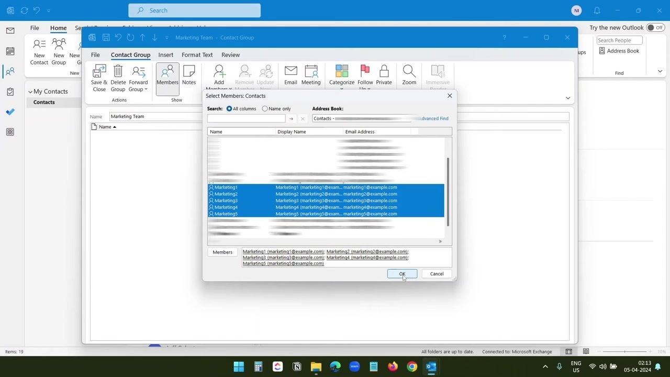Open Google Chrome from taskbar
This screenshot has height=377, width=670.
click(x=412, y=367)
